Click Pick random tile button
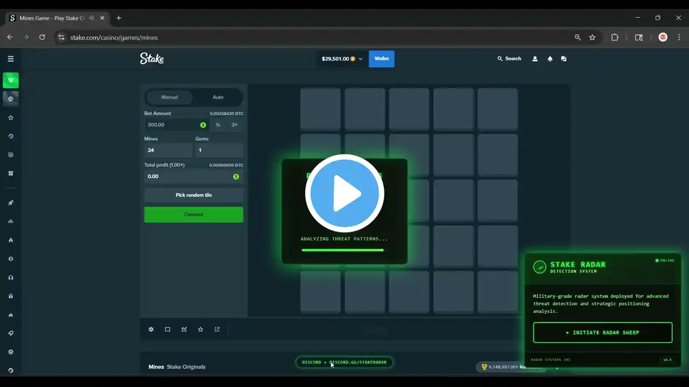The image size is (689, 387). (194, 195)
